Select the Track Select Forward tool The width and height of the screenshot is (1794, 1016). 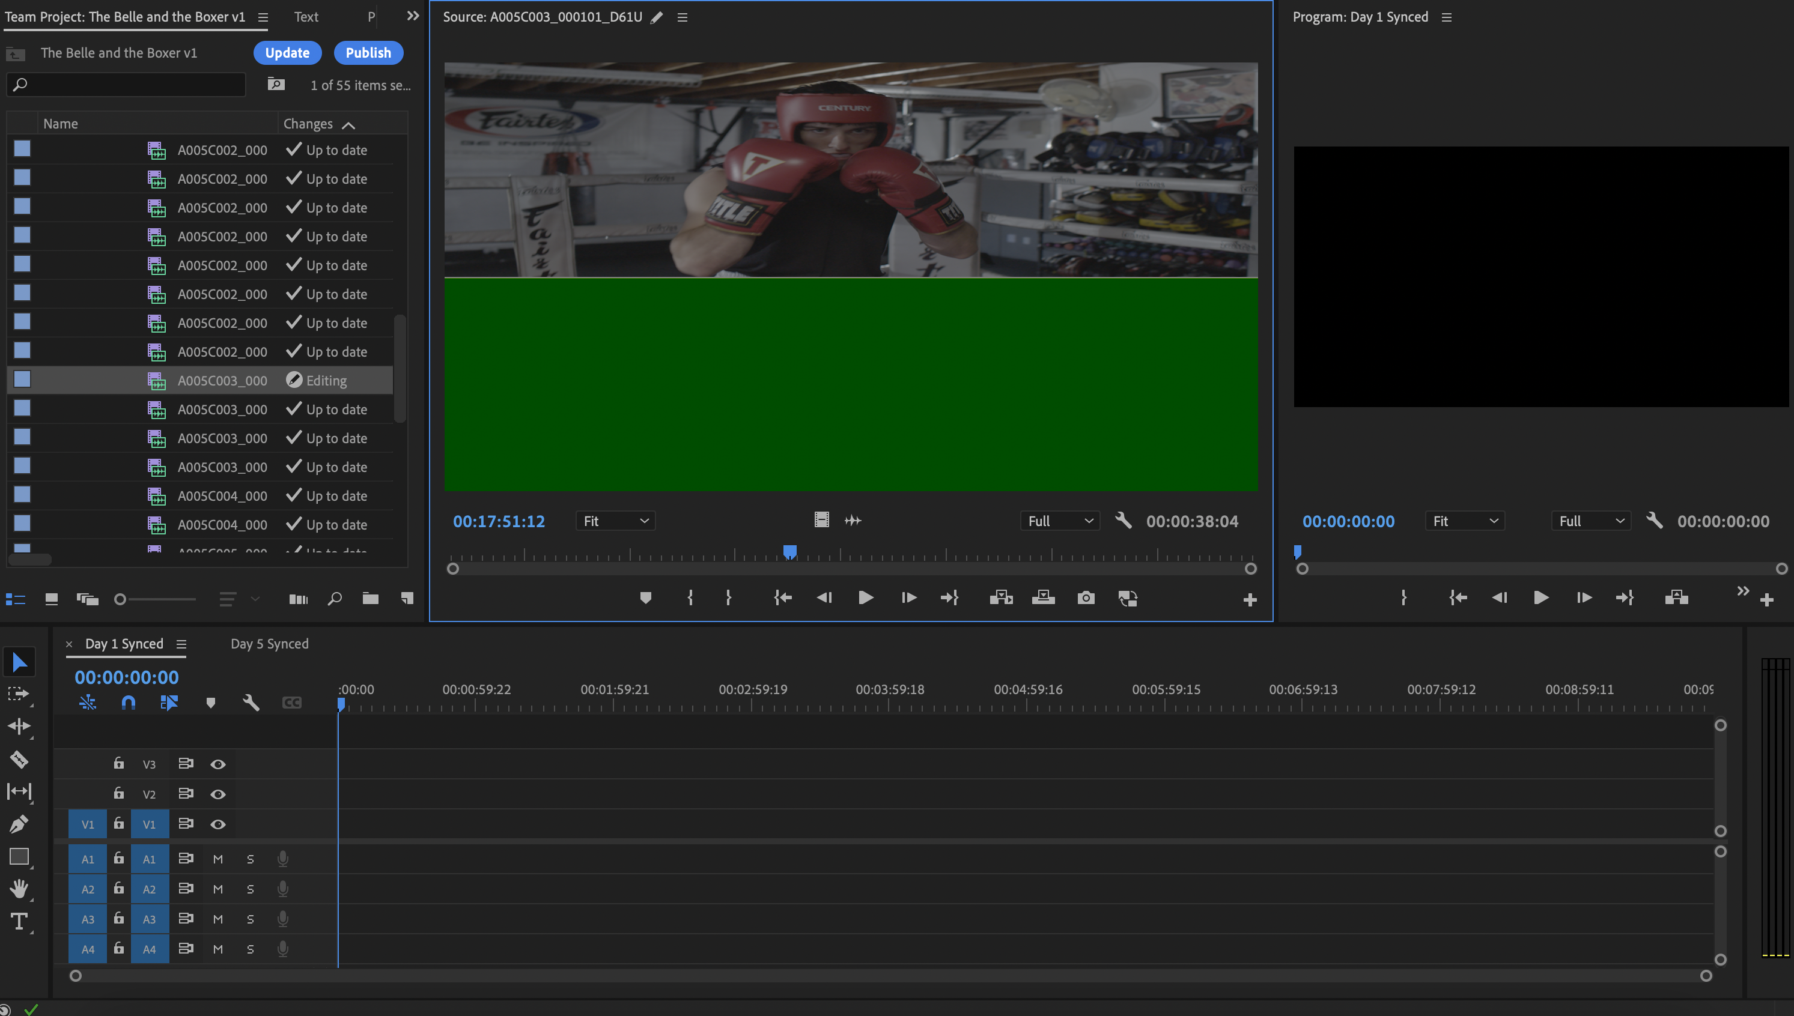[20, 694]
